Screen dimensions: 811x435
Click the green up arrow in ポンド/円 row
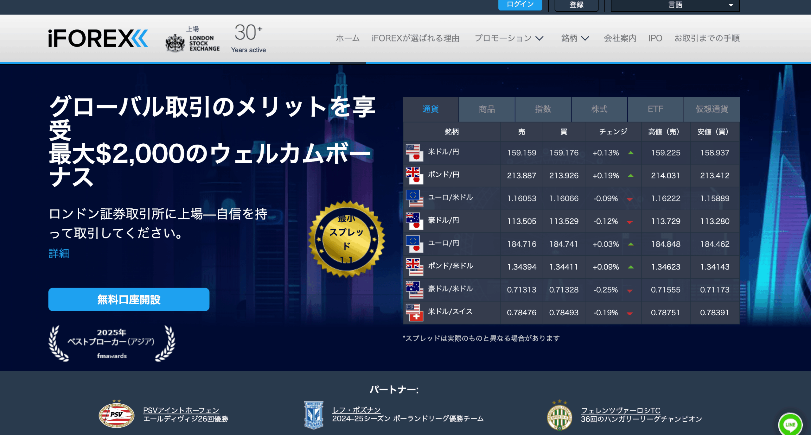(630, 176)
